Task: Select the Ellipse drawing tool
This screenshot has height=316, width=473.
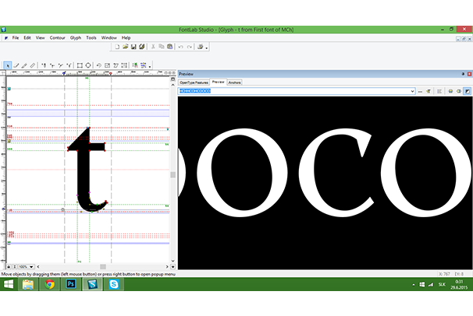Action: click(x=88, y=65)
